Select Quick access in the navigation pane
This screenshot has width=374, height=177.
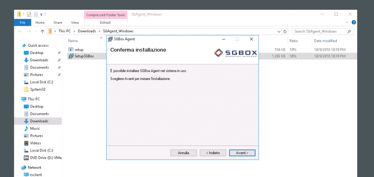tap(38, 46)
